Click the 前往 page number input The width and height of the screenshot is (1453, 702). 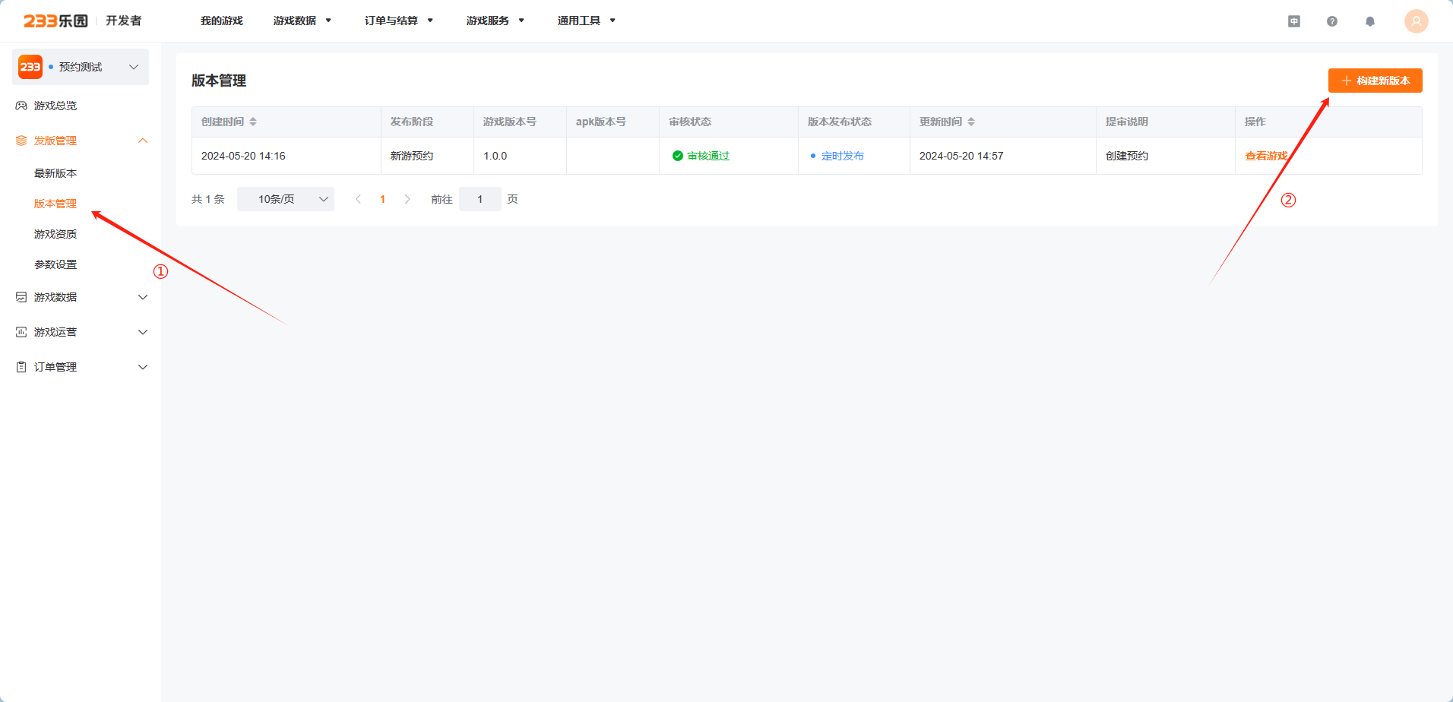point(480,199)
